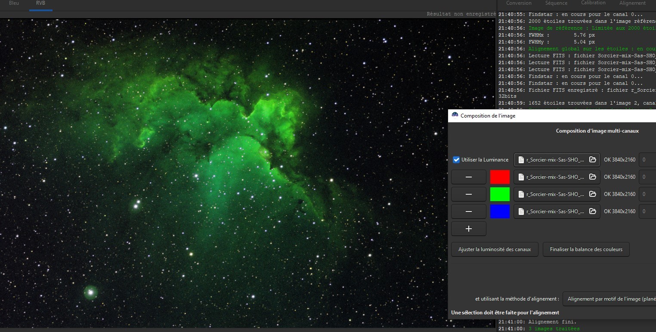
Task: Click the Siril icon in the Composition dialog title
Action: coord(455,115)
